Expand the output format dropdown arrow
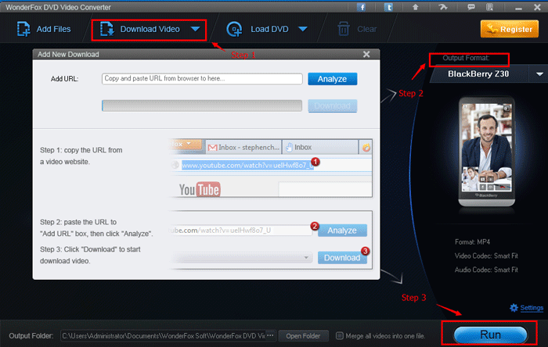This screenshot has height=347, width=548. 539,74
